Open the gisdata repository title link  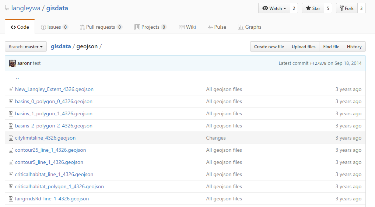click(57, 8)
